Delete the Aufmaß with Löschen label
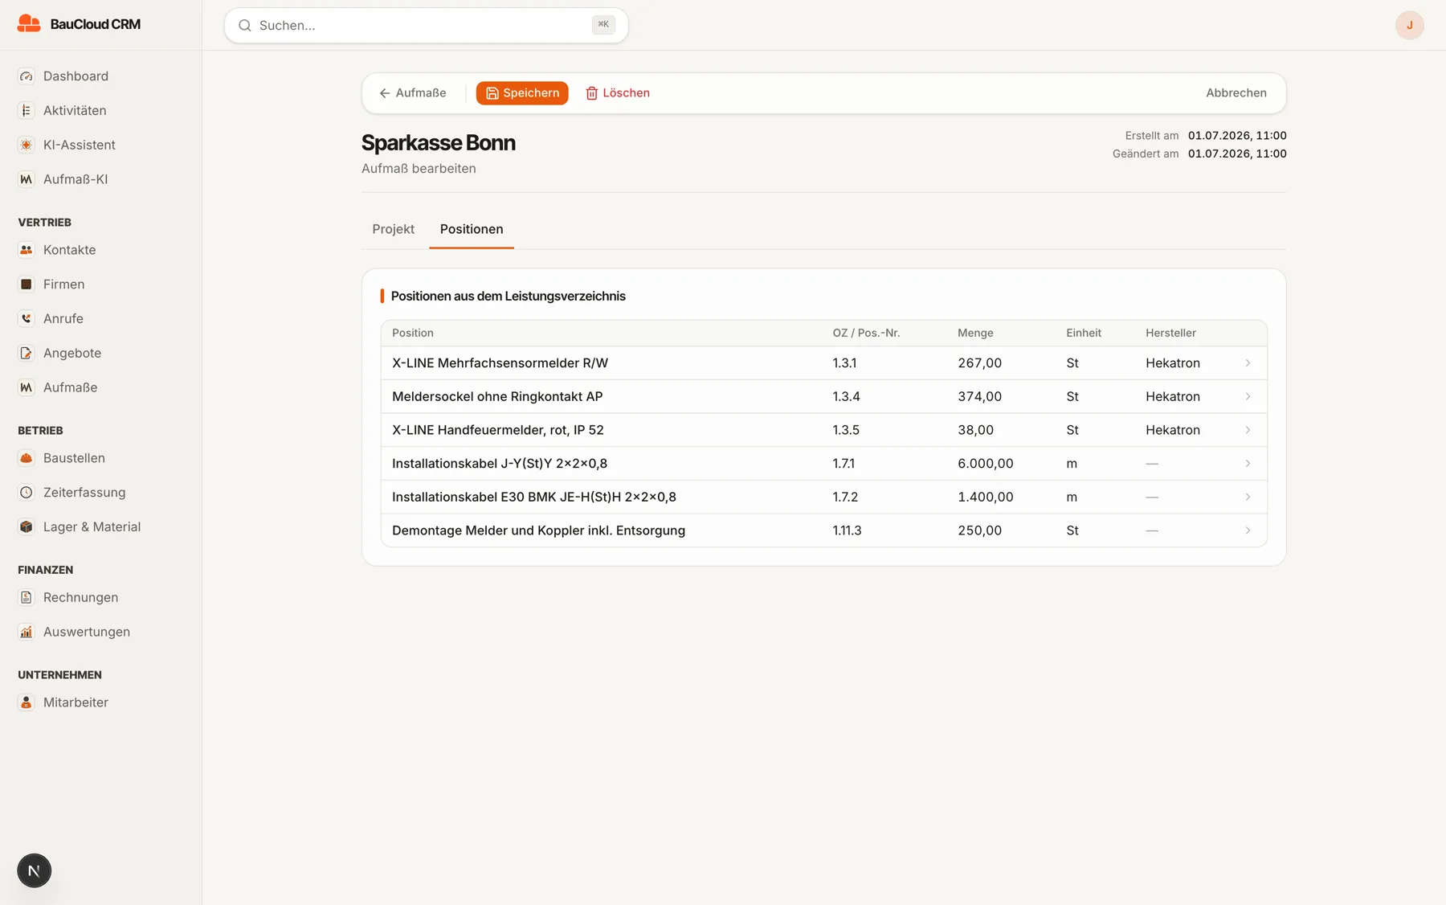 point(626,93)
